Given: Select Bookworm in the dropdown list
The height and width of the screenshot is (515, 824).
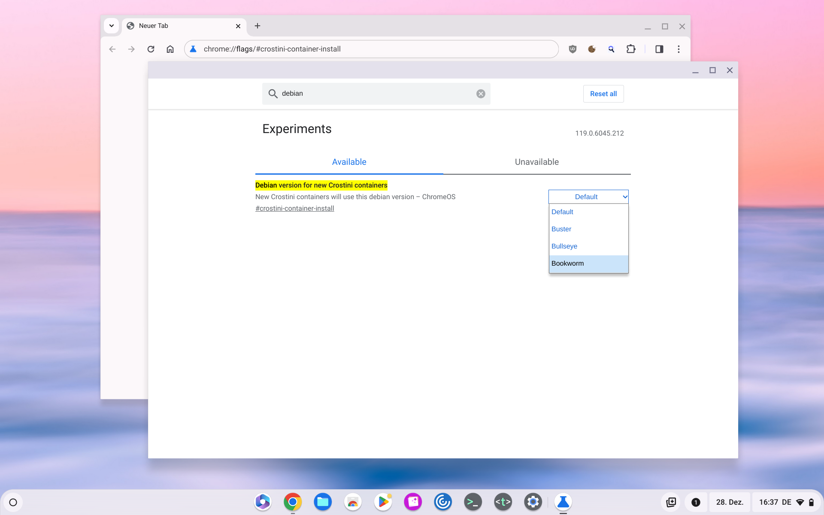Looking at the screenshot, I should (x=588, y=264).
